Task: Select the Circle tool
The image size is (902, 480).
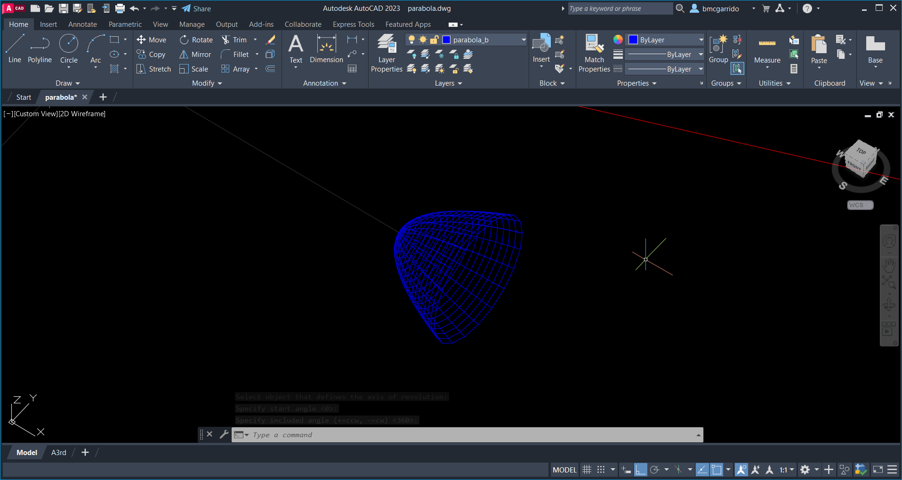Action: click(x=69, y=48)
